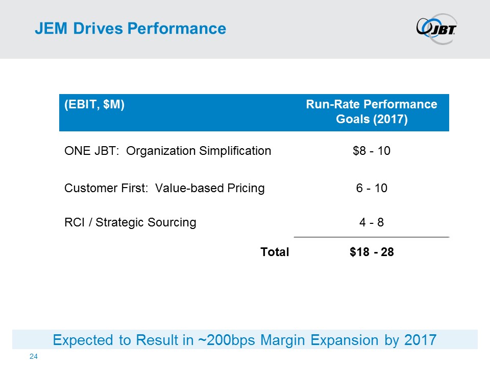490x368 pixels.
Task: Click 'Goals (2017)' in the table header
Action: (371, 121)
